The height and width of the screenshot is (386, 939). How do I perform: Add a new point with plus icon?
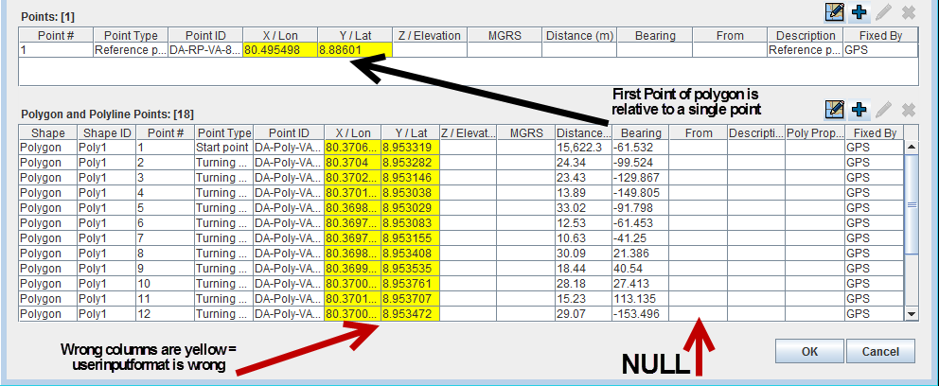click(859, 12)
